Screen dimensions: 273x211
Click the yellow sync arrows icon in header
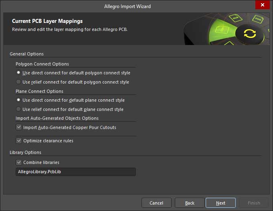(249, 34)
